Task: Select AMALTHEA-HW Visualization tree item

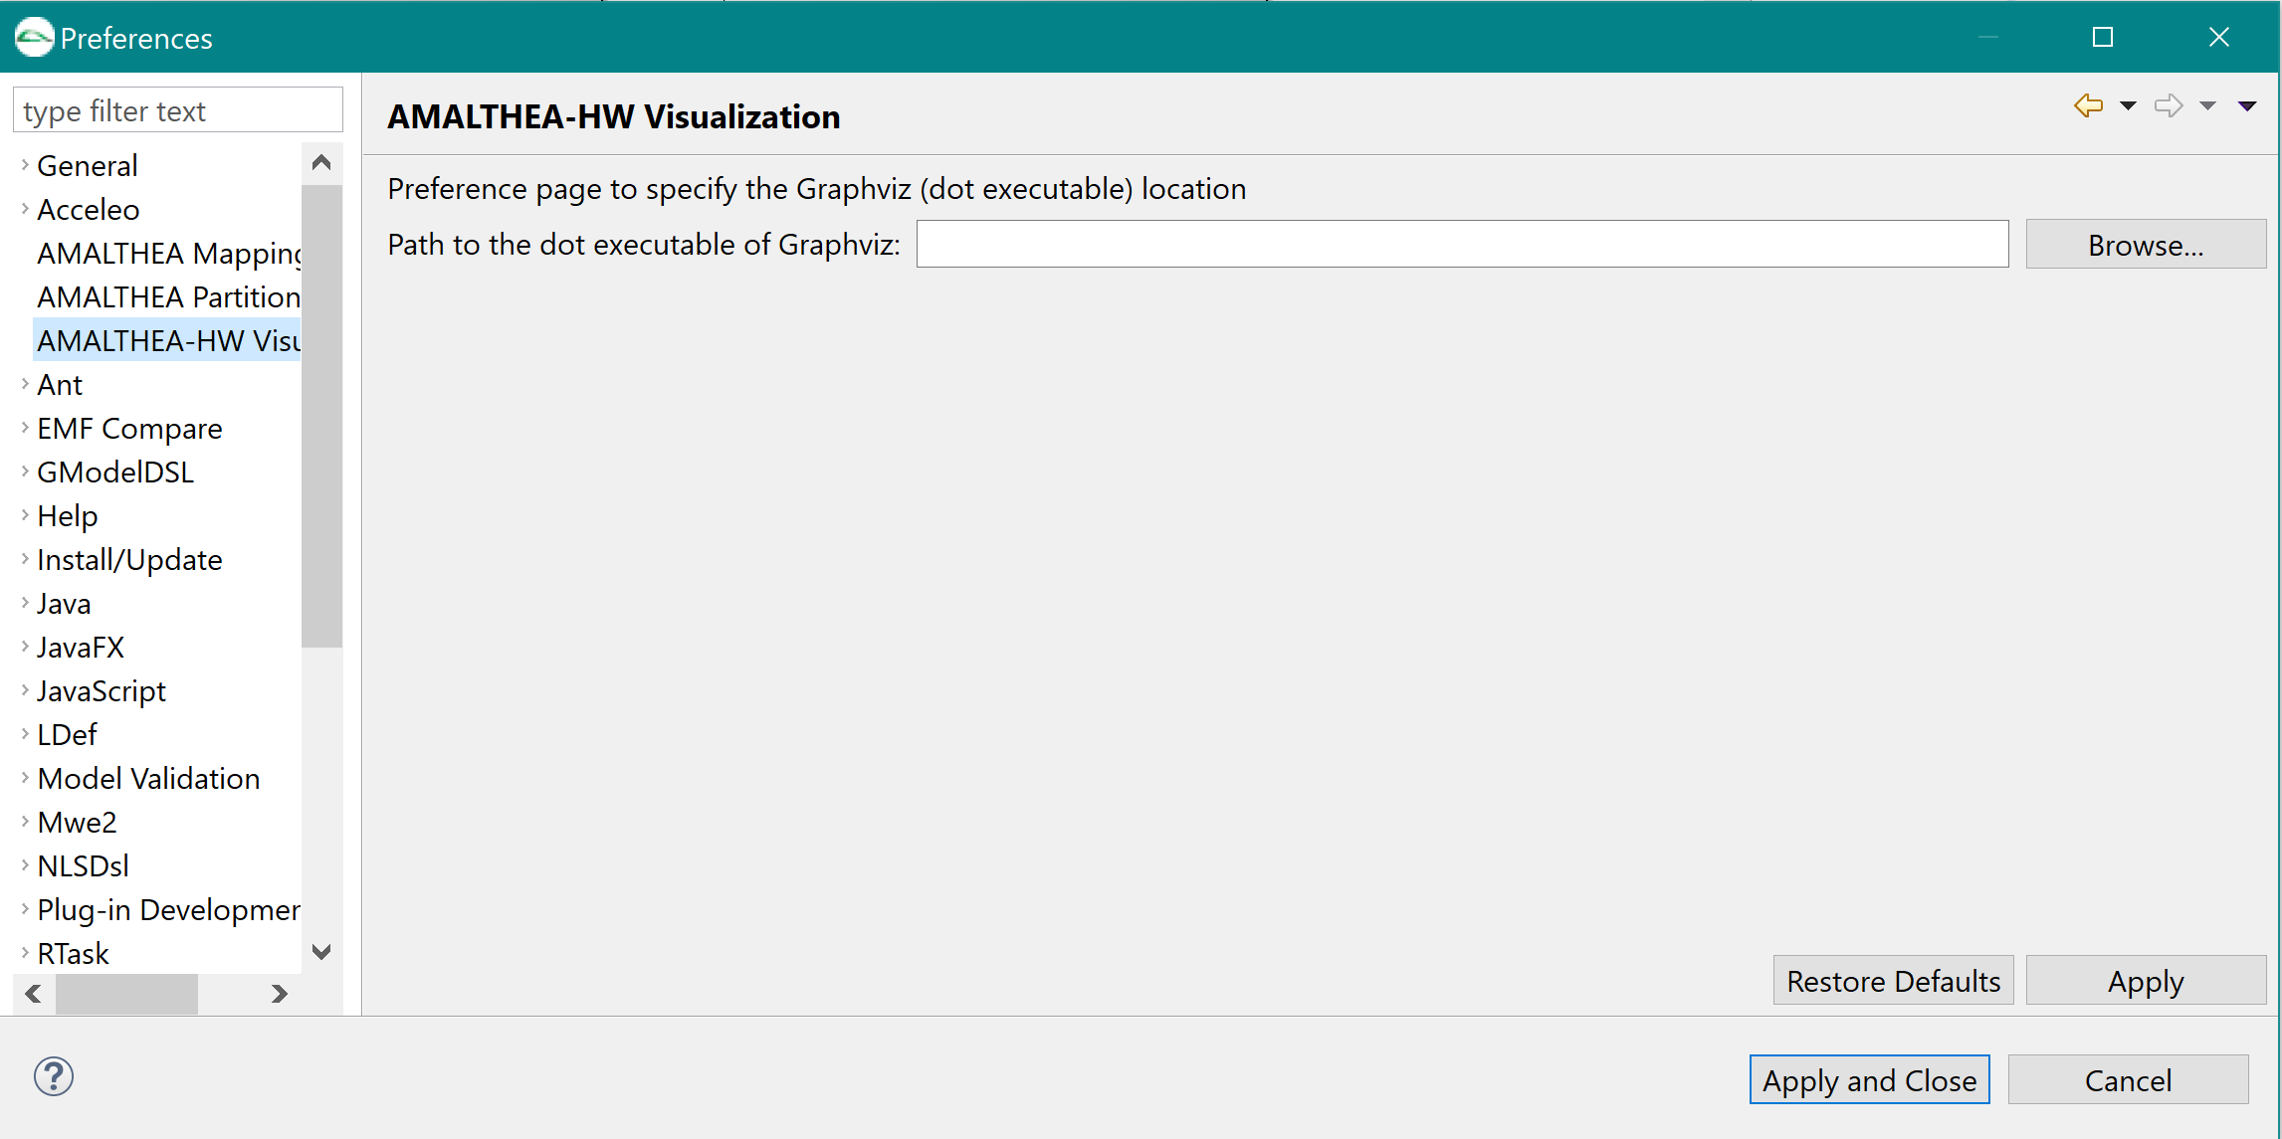Action: click(168, 340)
